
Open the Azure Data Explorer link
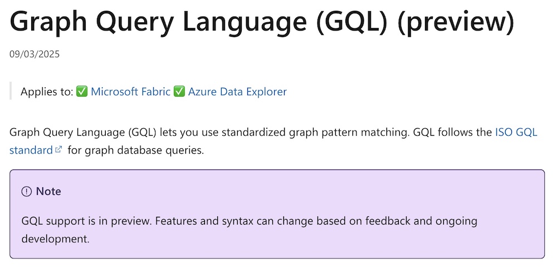pos(237,92)
